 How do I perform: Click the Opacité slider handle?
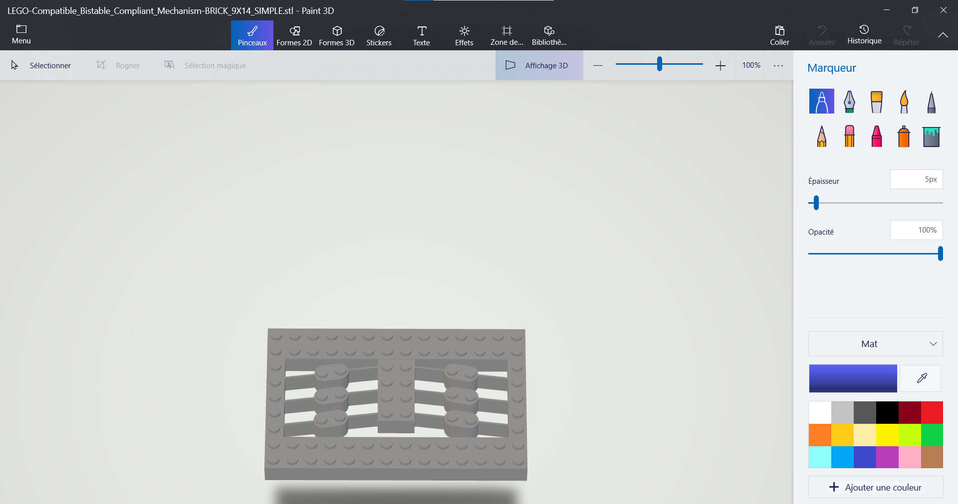point(940,253)
